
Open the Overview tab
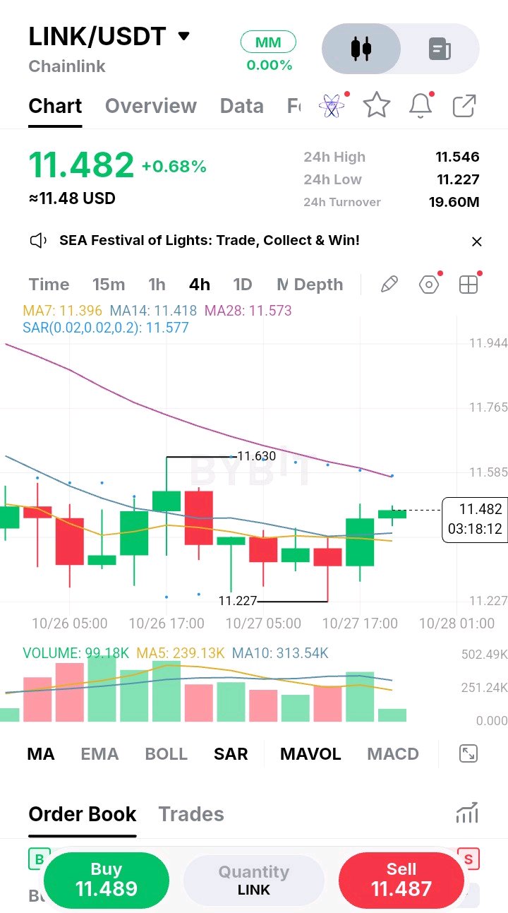point(151,106)
